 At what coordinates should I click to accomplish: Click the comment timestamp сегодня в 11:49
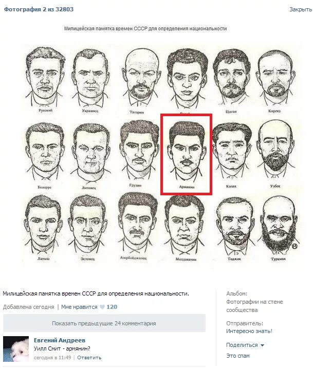coord(52,357)
